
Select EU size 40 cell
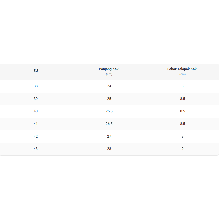pyautogui.click(x=36, y=111)
